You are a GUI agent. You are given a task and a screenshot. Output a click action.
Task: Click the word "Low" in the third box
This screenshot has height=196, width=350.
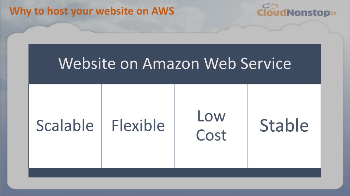pyautogui.click(x=211, y=116)
